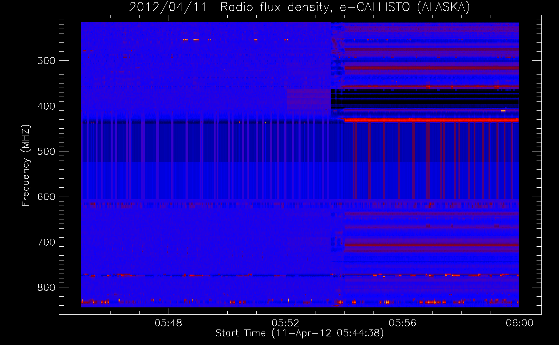Select the 06:00 time tick label
The height and width of the screenshot is (345, 559).
[520, 323]
